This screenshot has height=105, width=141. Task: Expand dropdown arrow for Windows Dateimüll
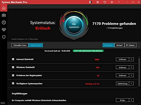tap(131, 67)
